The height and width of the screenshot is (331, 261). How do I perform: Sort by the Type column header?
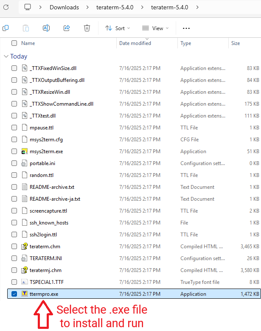point(186,43)
